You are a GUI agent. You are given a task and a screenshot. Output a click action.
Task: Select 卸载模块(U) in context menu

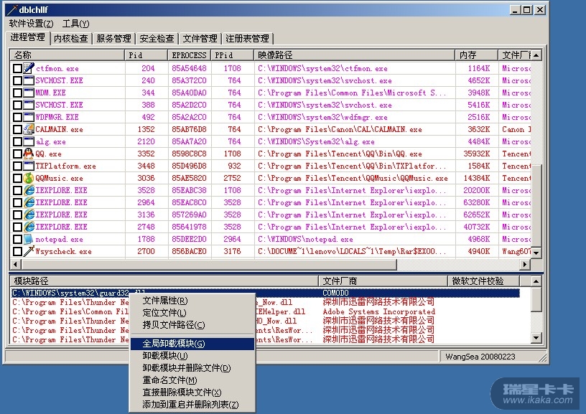[x=192, y=356]
